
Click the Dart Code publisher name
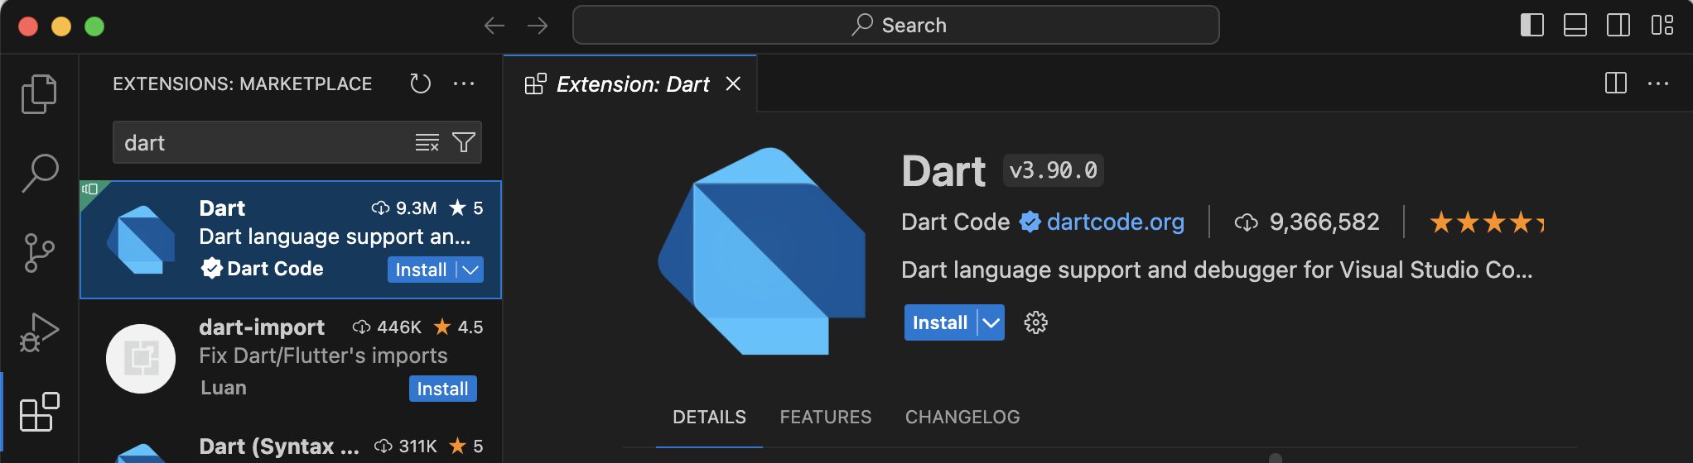point(956,222)
